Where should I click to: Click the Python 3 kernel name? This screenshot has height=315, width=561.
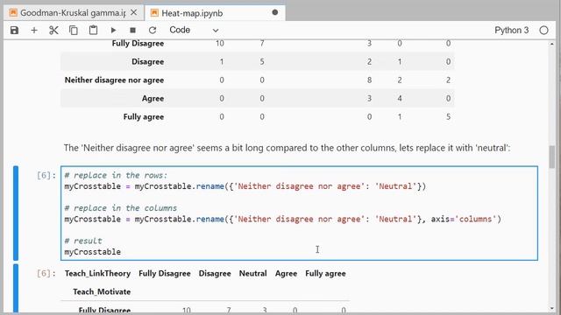point(511,31)
